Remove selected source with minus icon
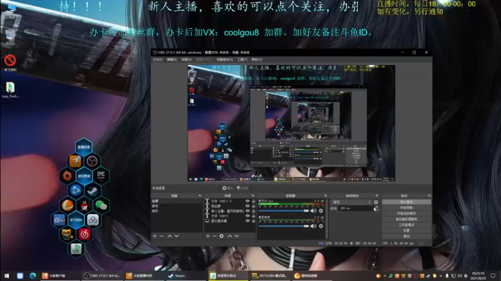The width and height of the screenshot is (501, 281). click(215, 236)
